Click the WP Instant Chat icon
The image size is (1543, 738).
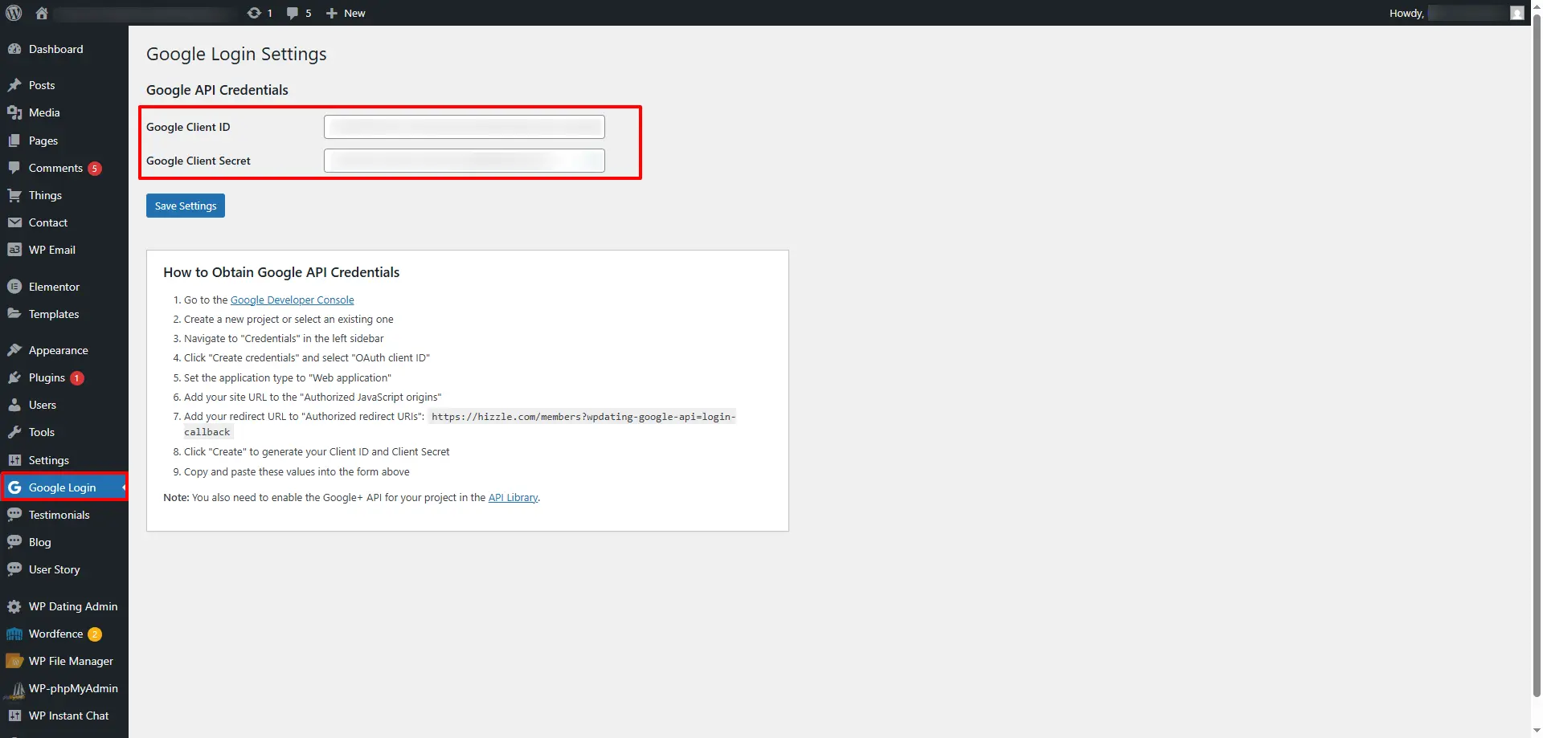pos(14,716)
